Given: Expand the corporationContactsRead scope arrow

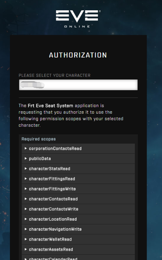Looking at the screenshot, I should point(26,148).
